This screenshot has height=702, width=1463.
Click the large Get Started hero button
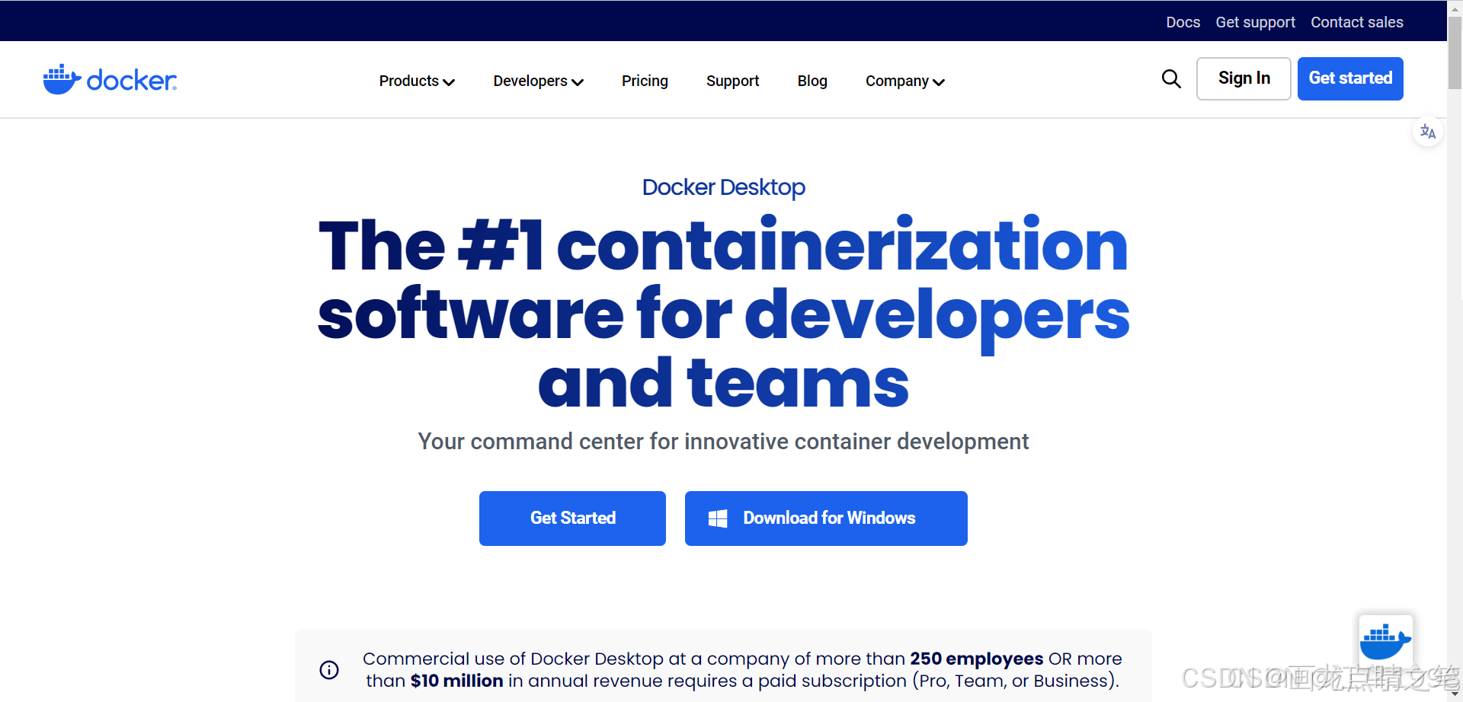(572, 519)
